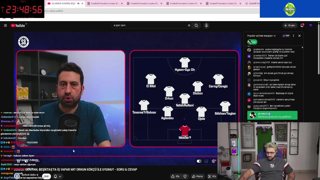
Task: Clear the search box with the X icon
Action: (x=189, y=25)
